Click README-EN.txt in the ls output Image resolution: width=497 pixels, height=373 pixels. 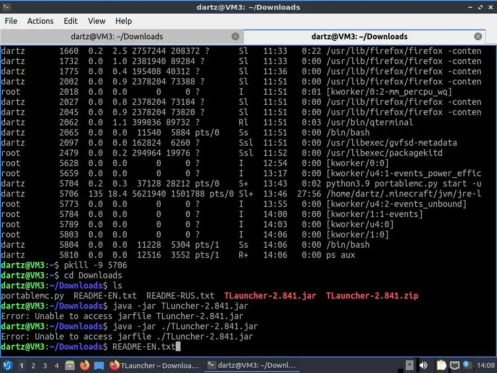105,296
